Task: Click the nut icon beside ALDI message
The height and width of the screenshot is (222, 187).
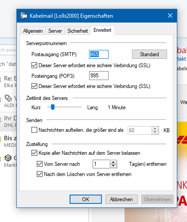Action: click(8, 98)
